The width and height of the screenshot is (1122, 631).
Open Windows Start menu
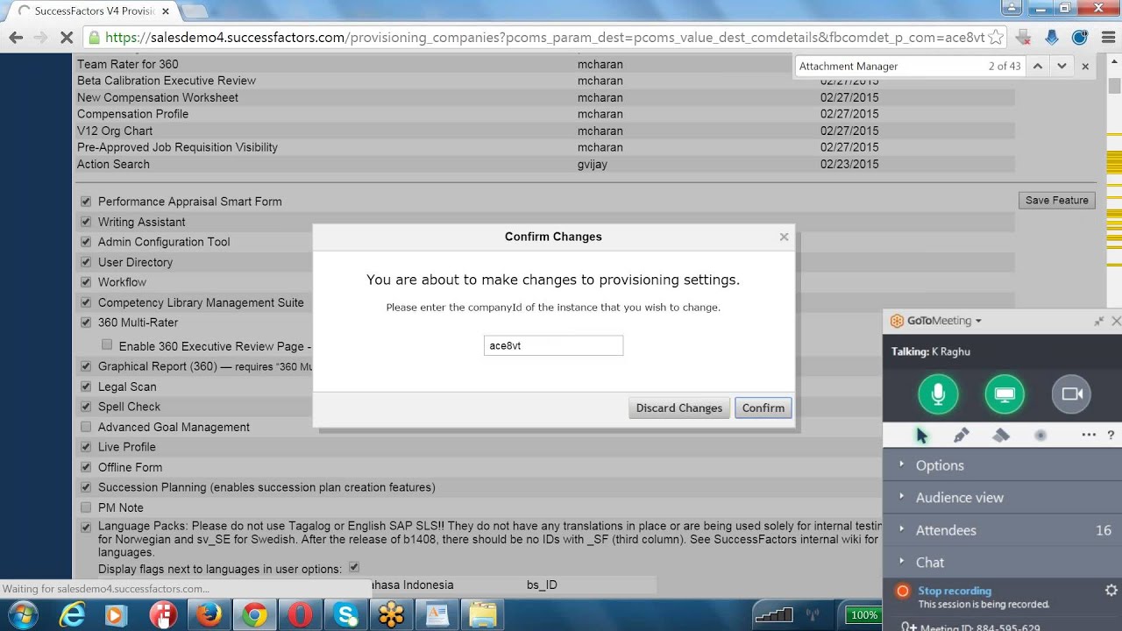(23, 614)
